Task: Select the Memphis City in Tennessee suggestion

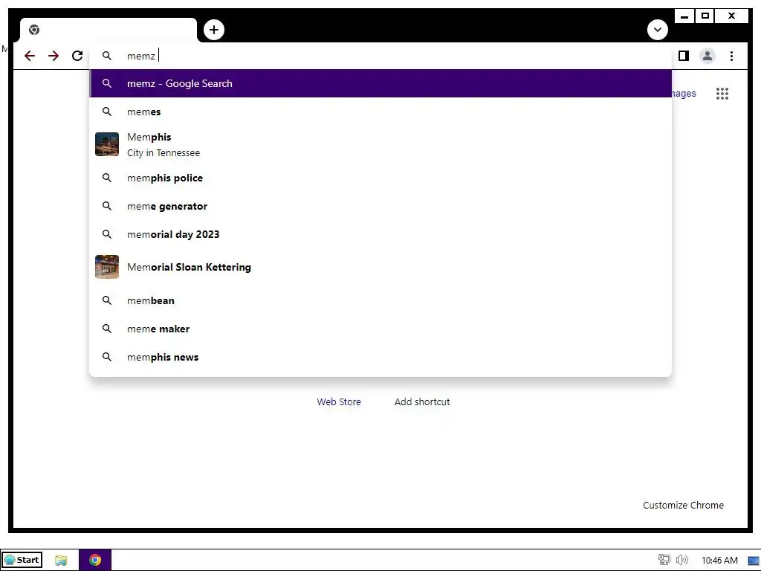Action: pyautogui.click(x=380, y=145)
